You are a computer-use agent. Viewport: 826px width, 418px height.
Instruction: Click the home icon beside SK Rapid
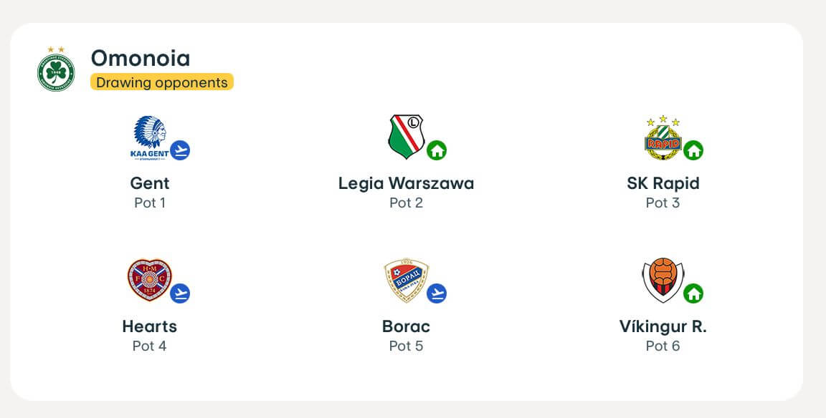pos(693,150)
